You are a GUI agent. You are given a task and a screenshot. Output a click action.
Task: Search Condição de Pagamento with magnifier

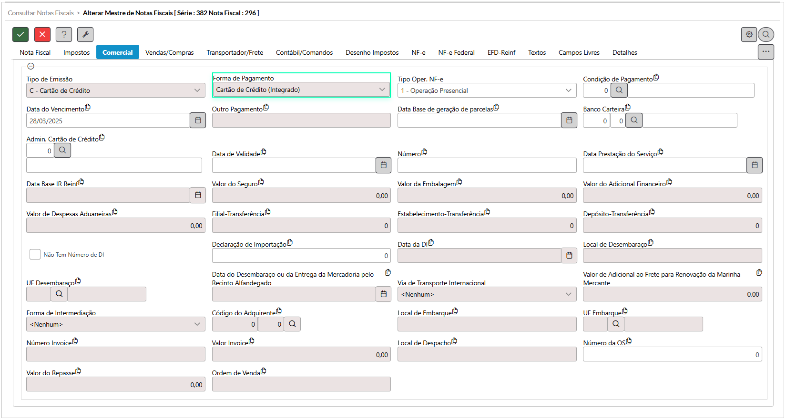619,90
